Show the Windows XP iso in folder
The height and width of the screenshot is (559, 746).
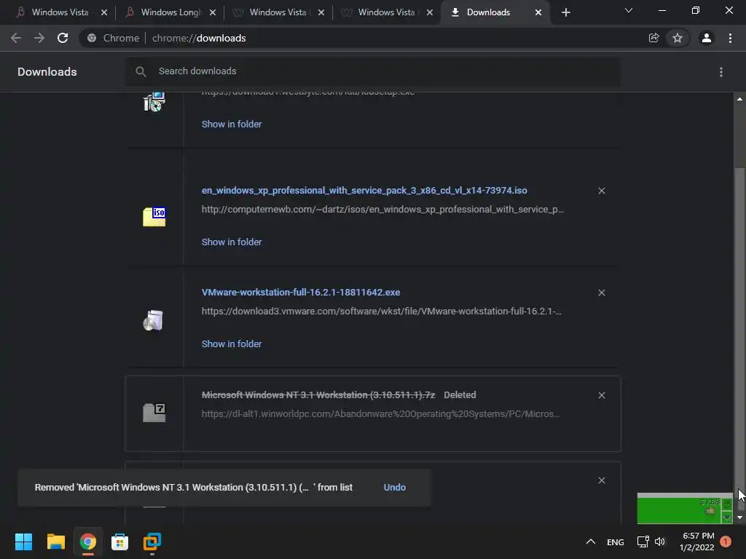tap(231, 242)
